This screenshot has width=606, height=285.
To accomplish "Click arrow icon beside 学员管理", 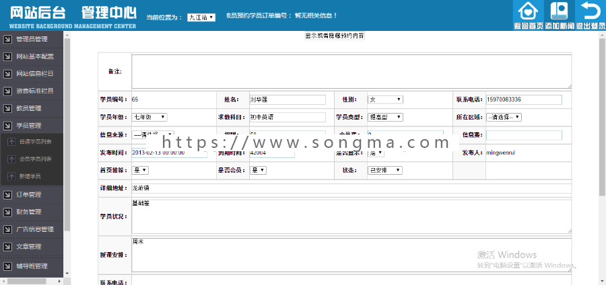I will [7, 126].
